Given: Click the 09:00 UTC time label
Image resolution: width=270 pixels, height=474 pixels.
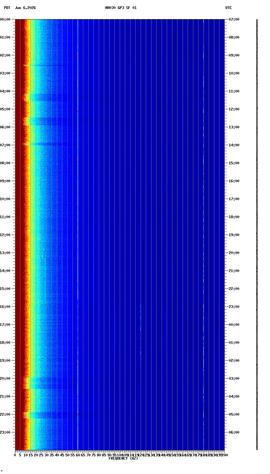Looking at the screenshot, I should click(x=234, y=55).
